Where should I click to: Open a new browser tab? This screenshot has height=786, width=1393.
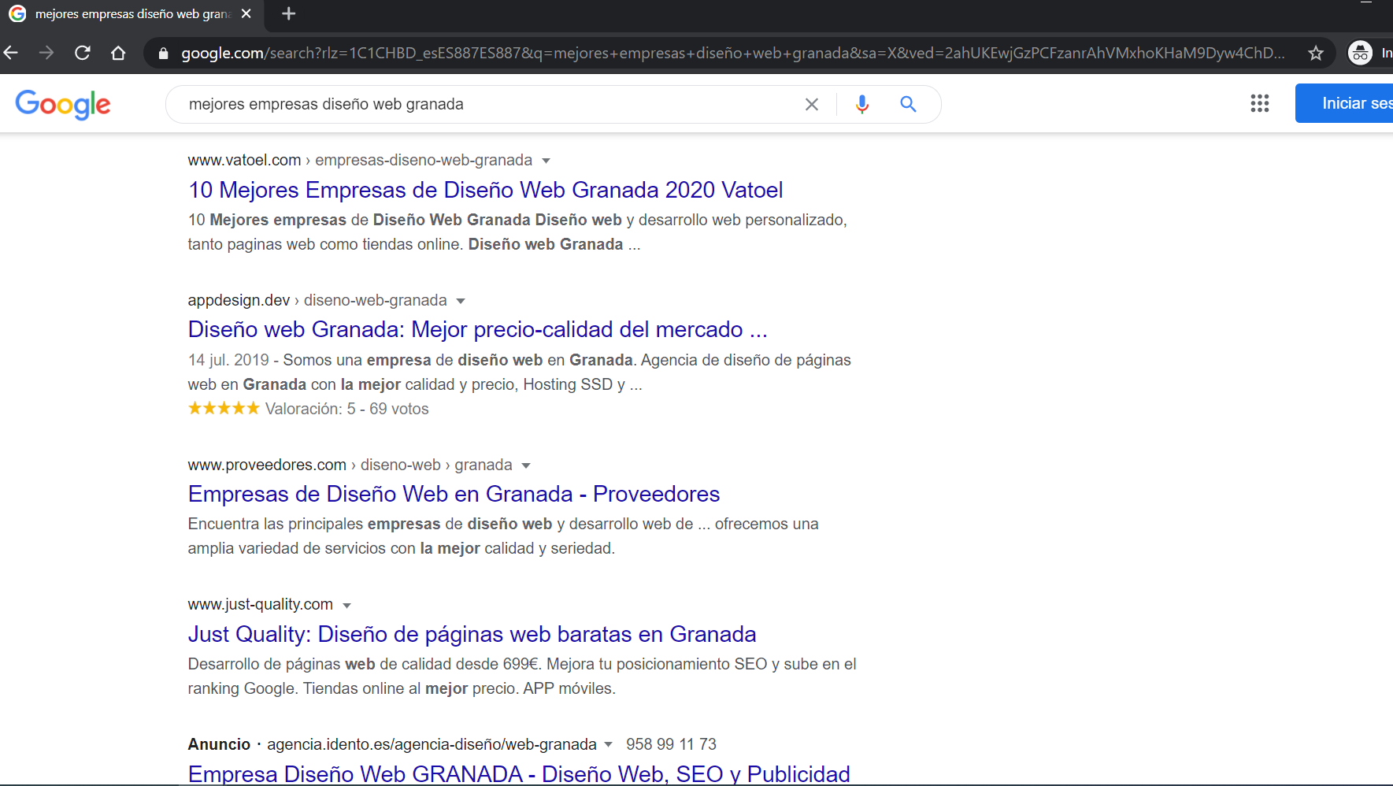pyautogui.click(x=287, y=13)
